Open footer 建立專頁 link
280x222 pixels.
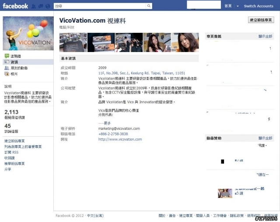click(x=185, y=215)
